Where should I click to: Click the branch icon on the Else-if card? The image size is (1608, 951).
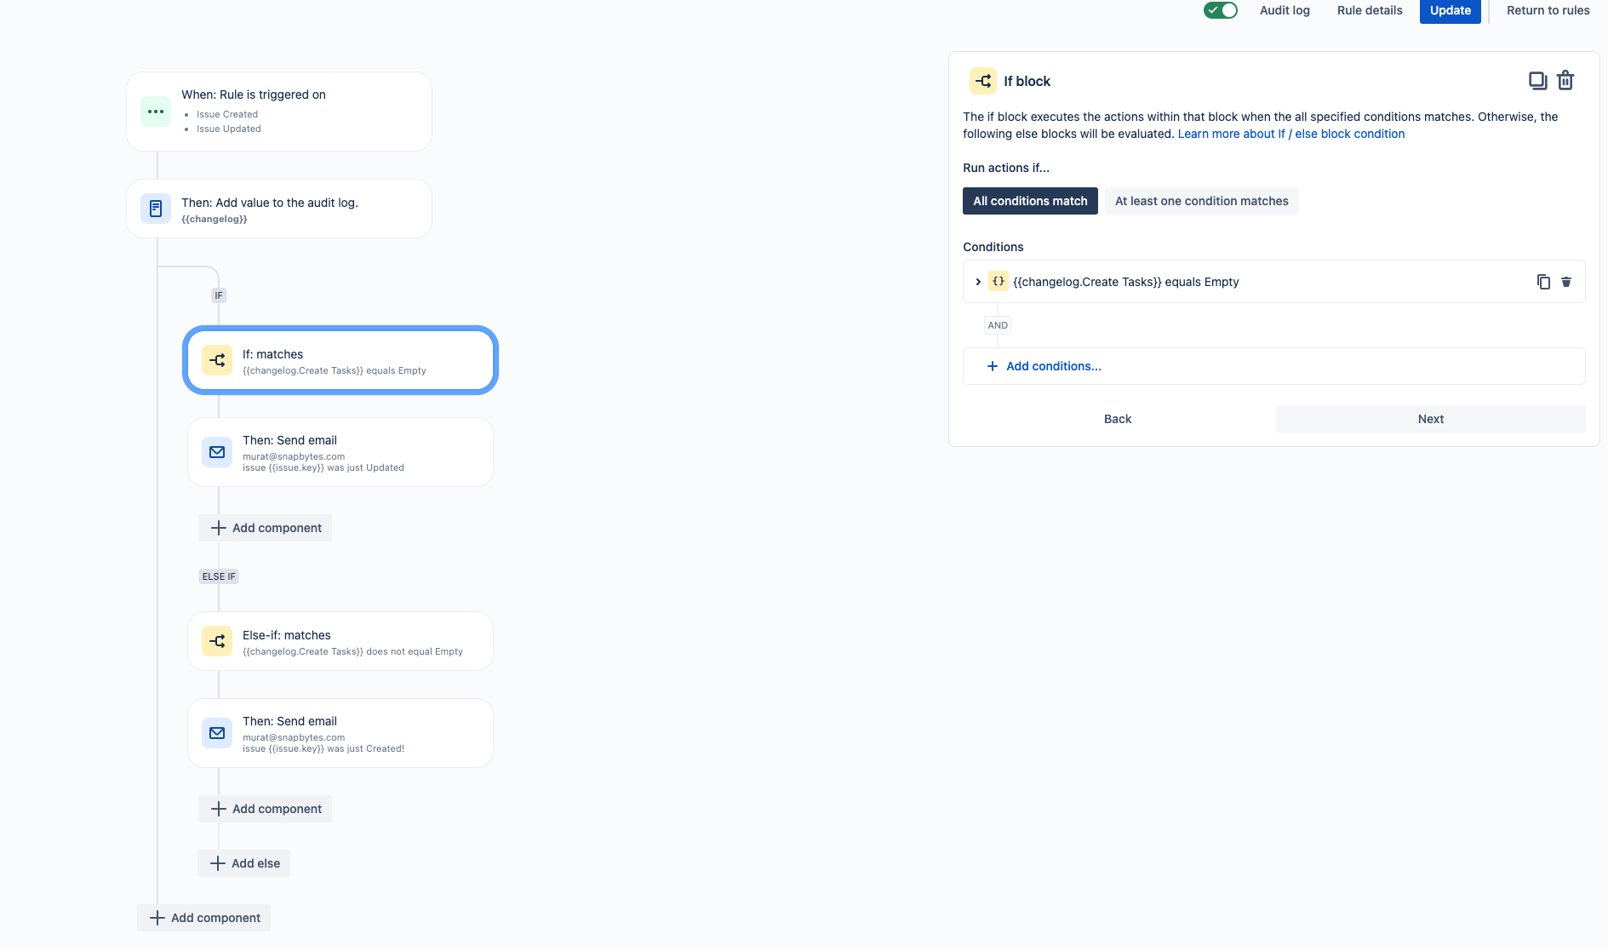point(217,640)
